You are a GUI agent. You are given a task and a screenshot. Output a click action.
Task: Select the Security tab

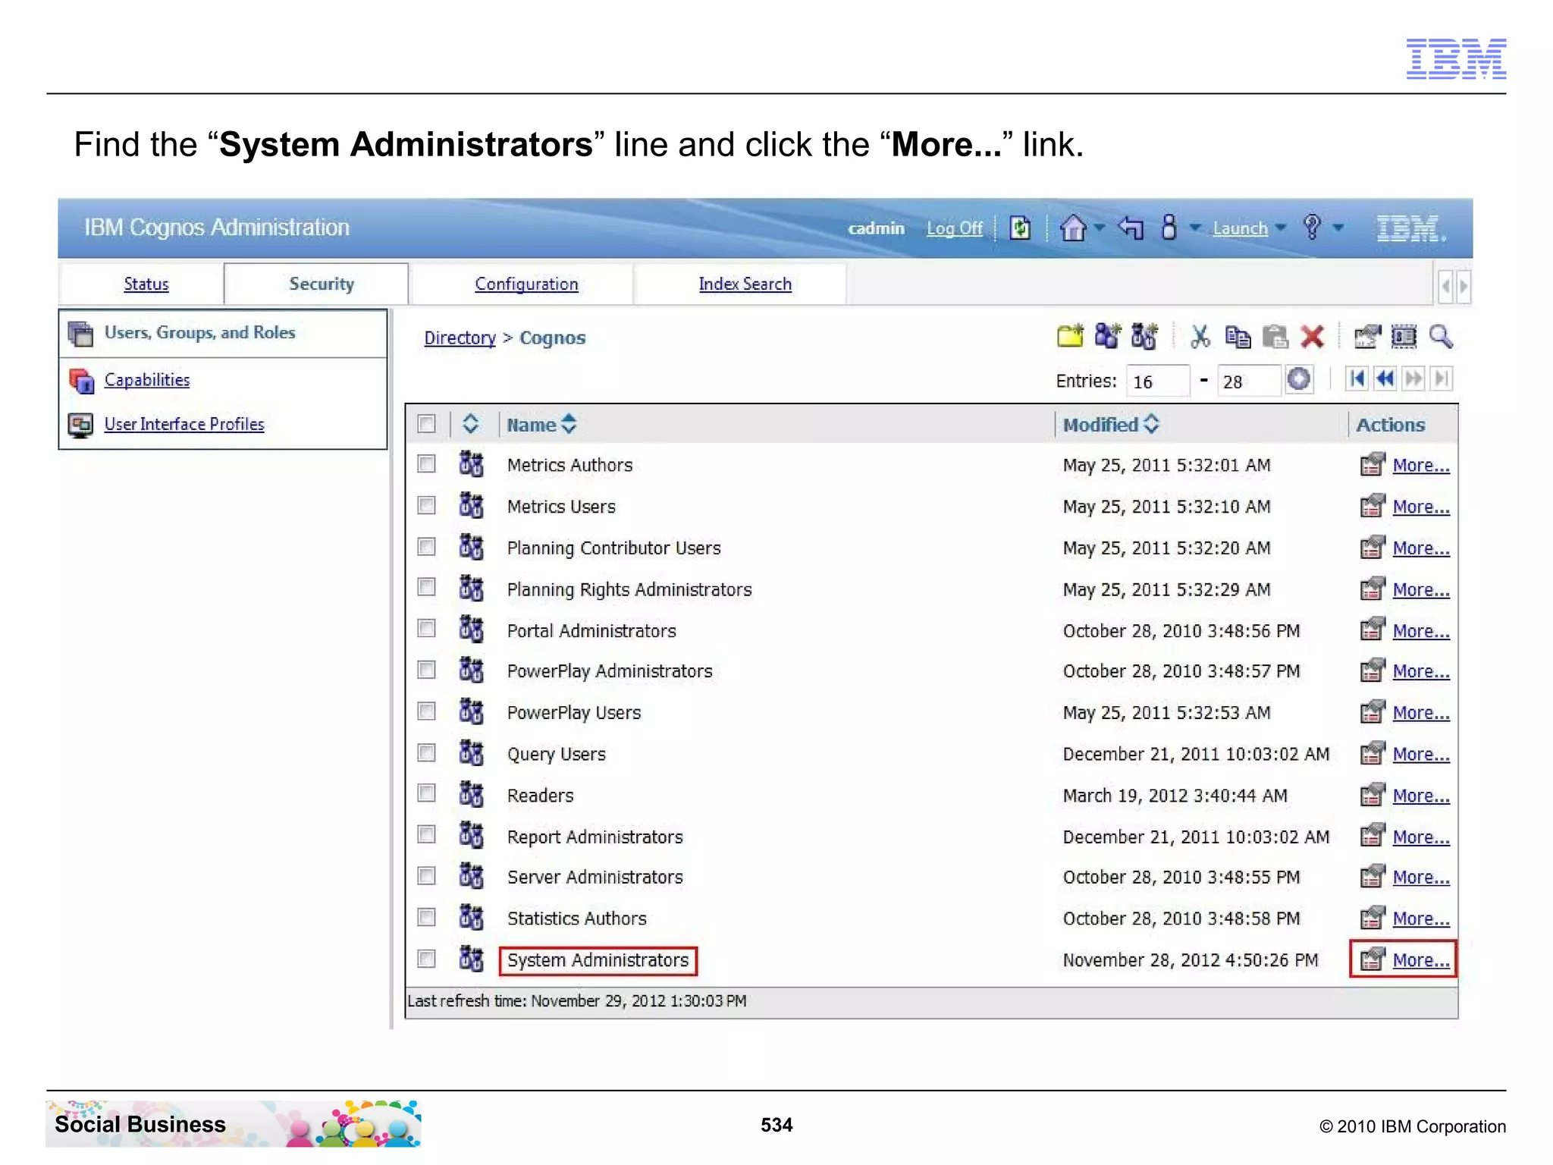pos(322,284)
